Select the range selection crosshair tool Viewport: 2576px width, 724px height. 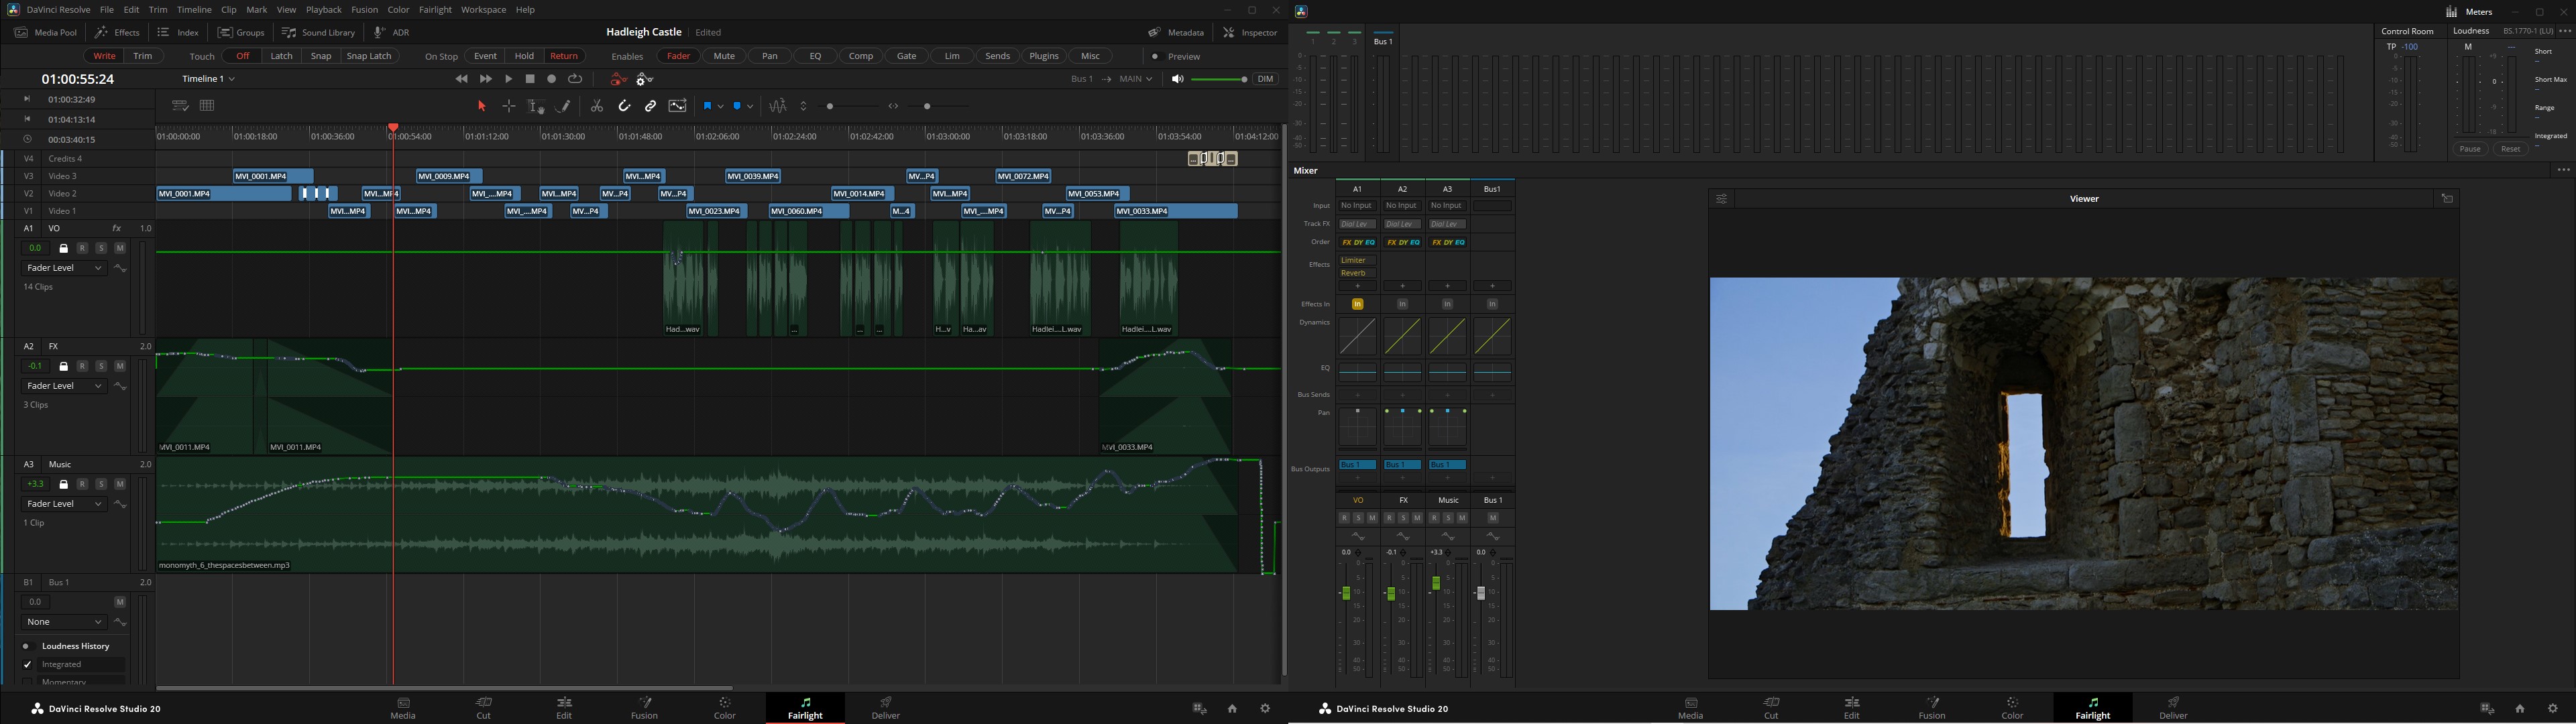(x=509, y=106)
